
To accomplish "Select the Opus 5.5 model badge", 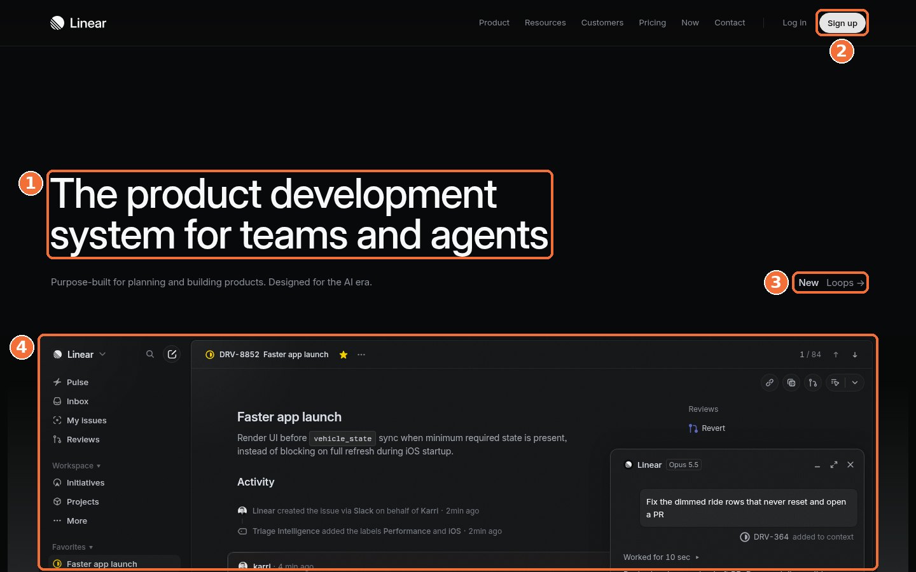I will (x=684, y=465).
